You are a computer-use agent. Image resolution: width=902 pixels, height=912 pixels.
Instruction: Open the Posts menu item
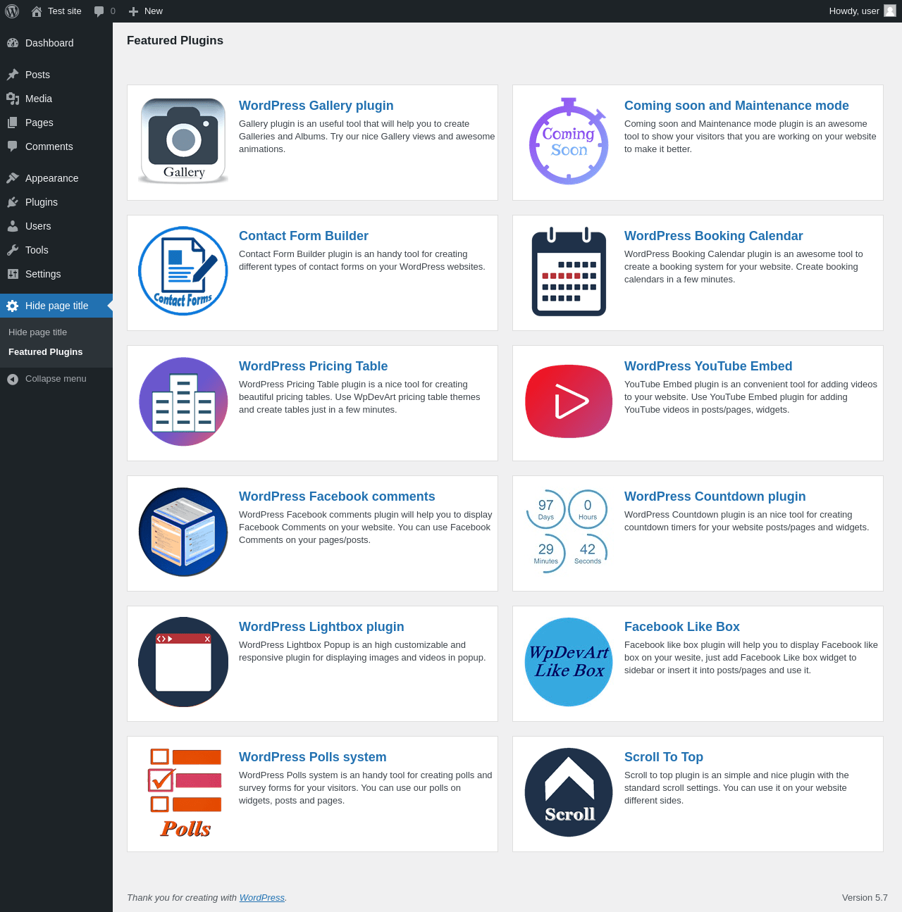tap(56, 75)
